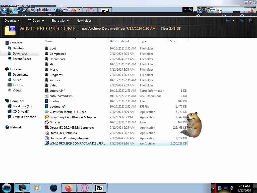Click the Change your view icon
257x193 pixels.
228,21
